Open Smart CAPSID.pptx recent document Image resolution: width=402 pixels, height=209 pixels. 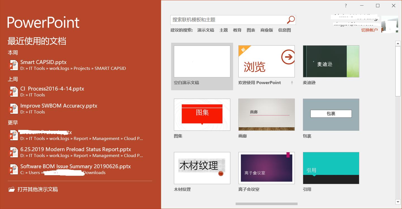tap(80, 65)
